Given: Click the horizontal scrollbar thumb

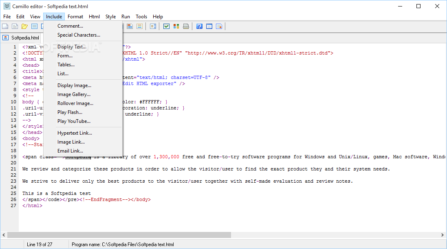Looking at the screenshot, I should click(x=119, y=235).
